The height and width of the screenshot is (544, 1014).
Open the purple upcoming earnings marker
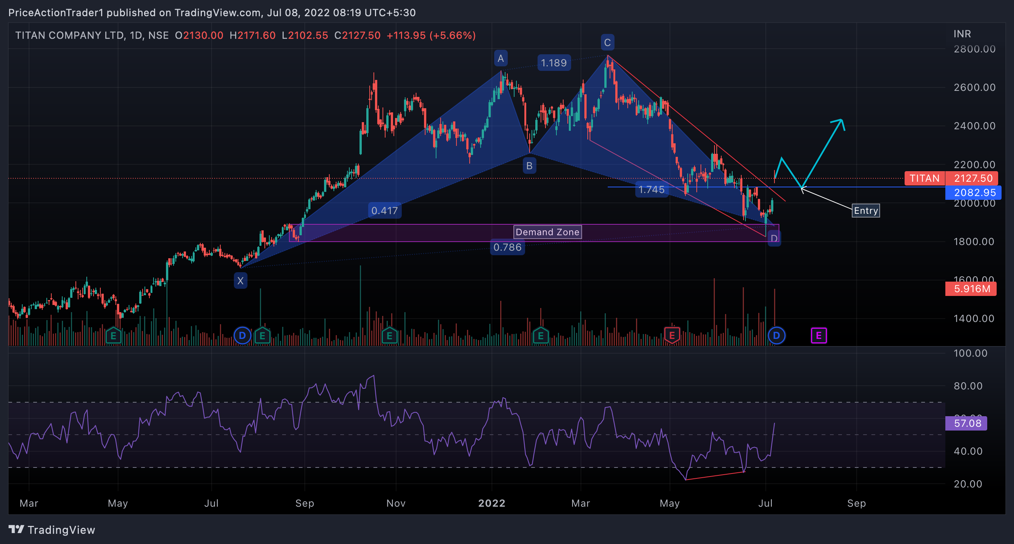click(819, 336)
